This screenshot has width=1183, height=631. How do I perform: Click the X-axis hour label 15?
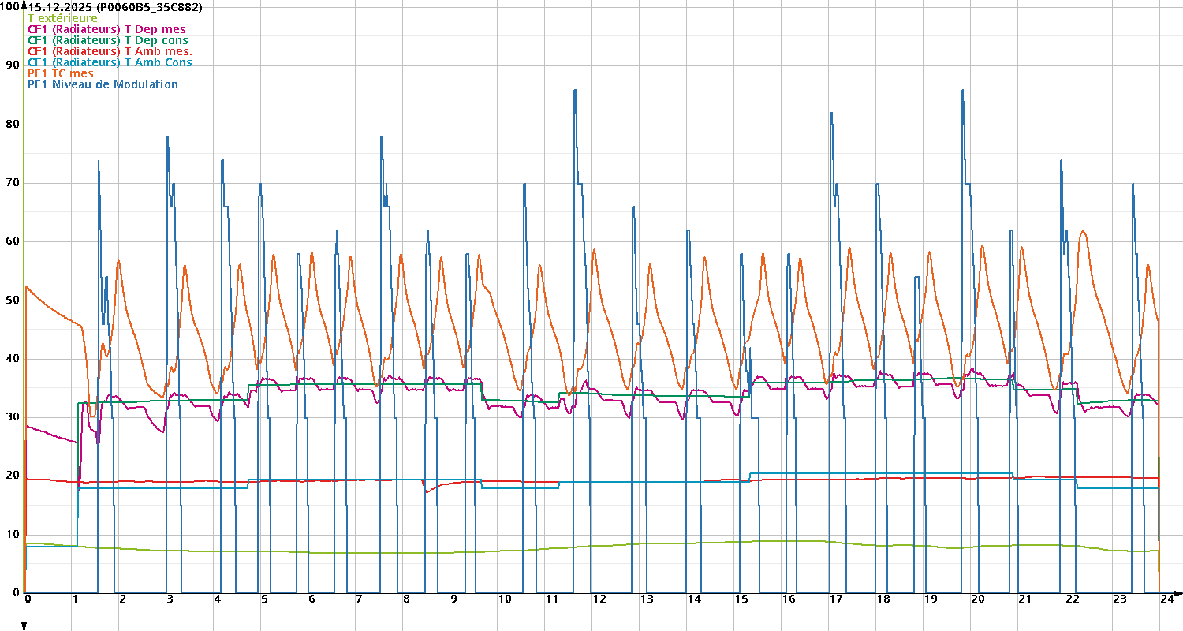coord(741,599)
